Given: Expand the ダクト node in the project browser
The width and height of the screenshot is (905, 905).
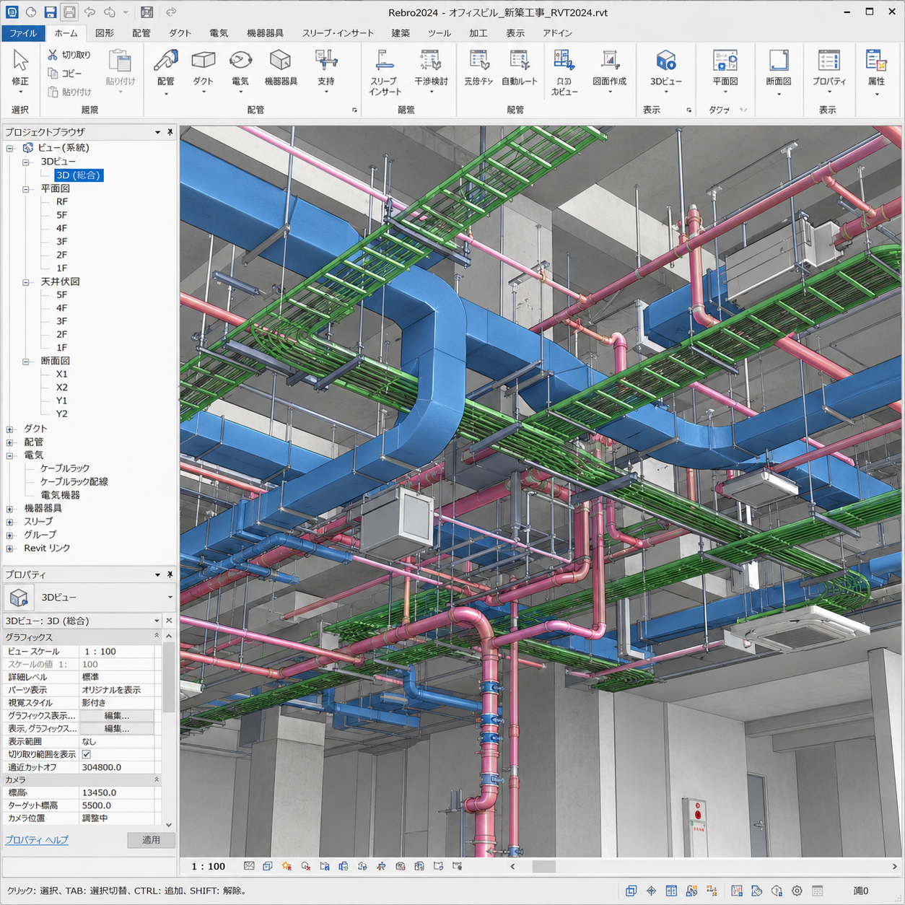Looking at the screenshot, I should pos(10,429).
